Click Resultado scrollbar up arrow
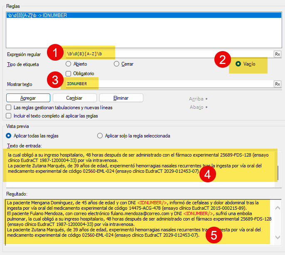Image resolution: width=285 pixels, height=255 pixels. coord(278,208)
